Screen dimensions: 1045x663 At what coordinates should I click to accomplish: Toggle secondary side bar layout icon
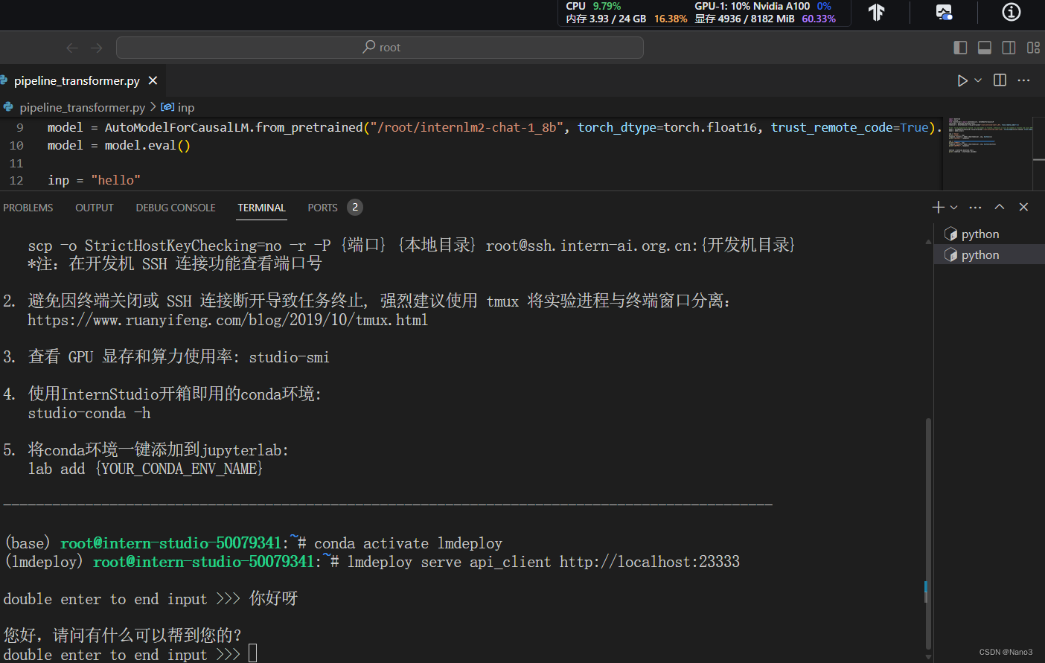[x=1009, y=48]
